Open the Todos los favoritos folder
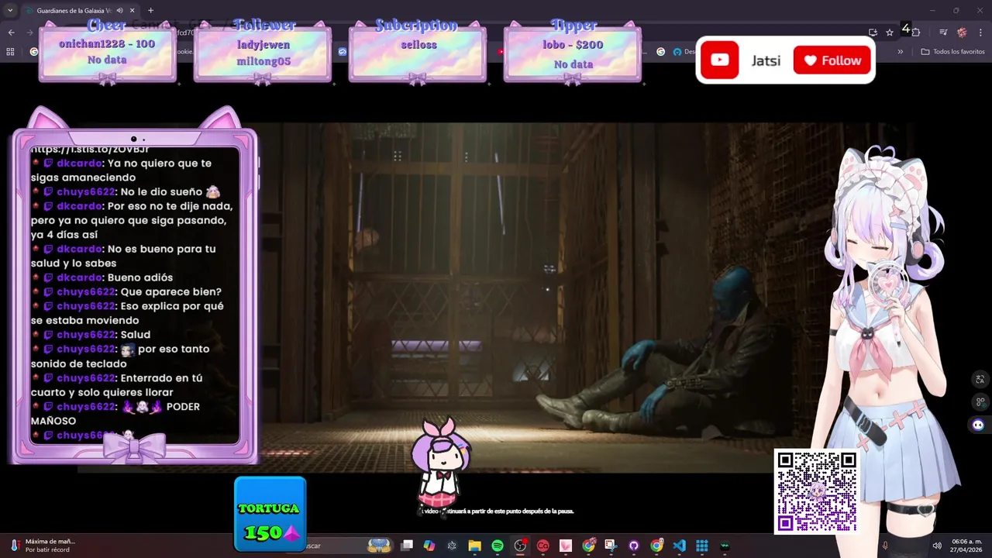The width and height of the screenshot is (992, 558). click(952, 52)
